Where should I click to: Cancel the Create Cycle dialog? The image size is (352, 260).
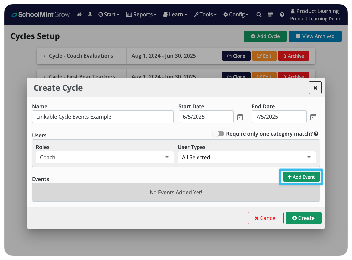[x=266, y=218]
